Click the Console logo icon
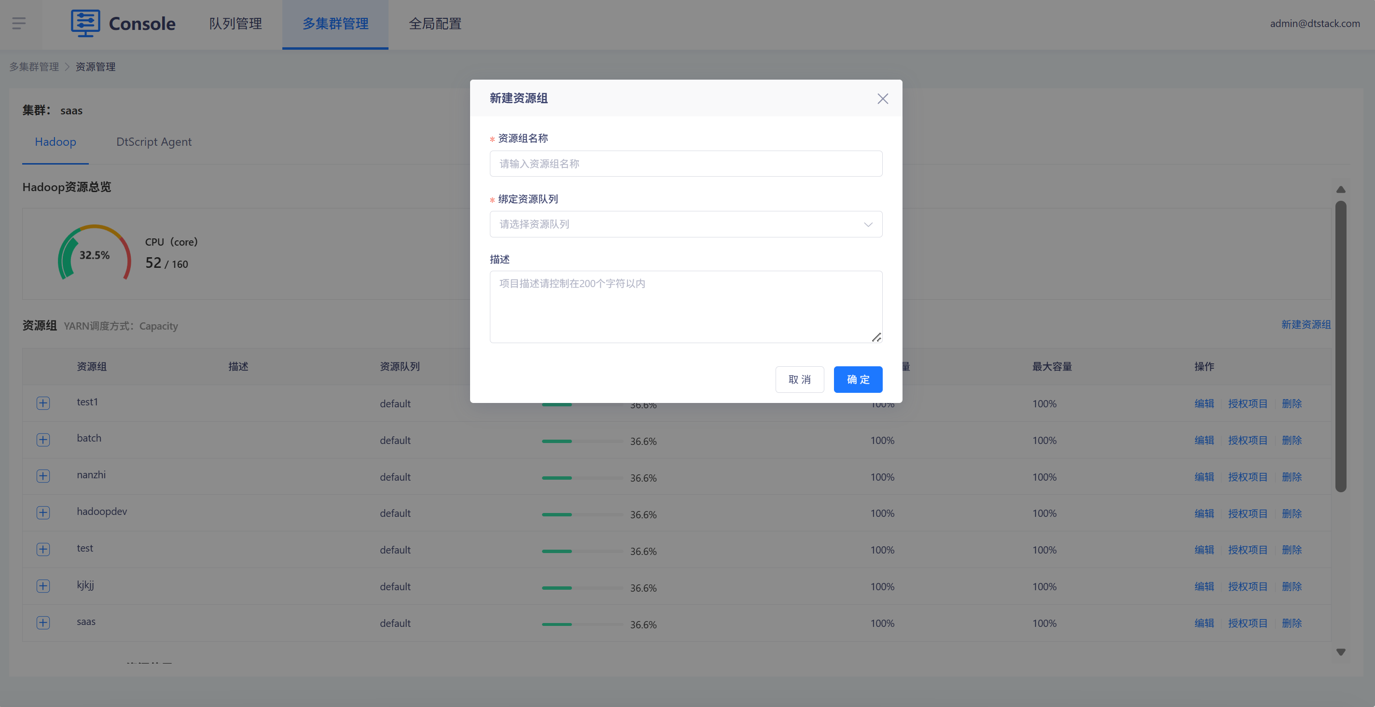 [x=85, y=24]
